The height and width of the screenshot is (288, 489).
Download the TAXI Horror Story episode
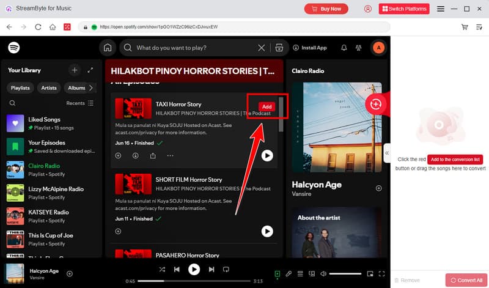[135, 156]
